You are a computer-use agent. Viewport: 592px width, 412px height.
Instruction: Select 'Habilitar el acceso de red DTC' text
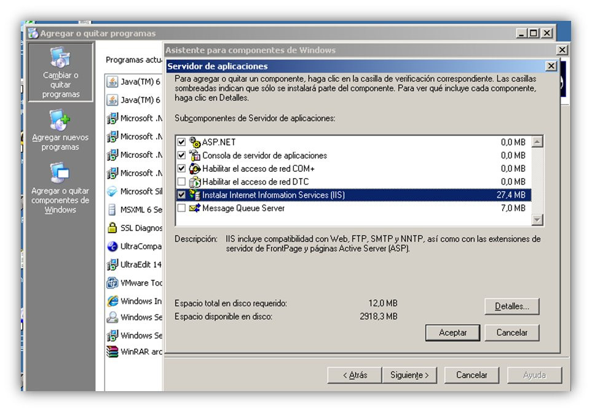256,182
